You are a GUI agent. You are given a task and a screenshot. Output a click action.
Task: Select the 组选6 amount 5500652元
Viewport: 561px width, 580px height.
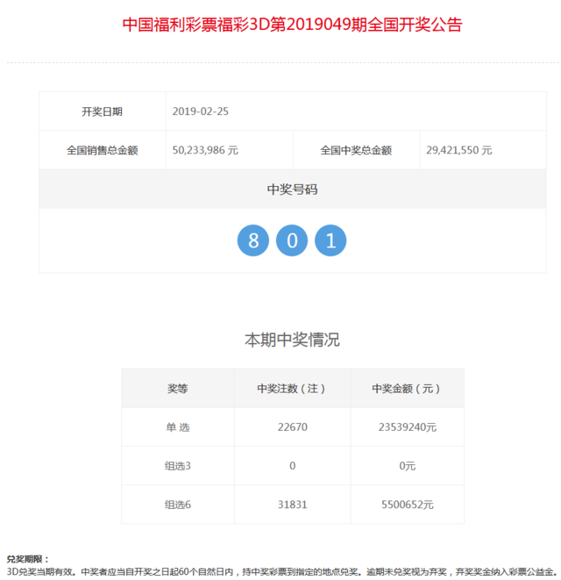(x=408, y=505)
